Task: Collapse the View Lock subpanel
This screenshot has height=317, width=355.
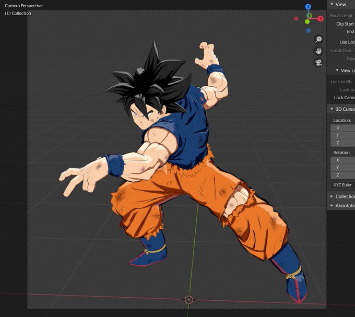Action: click(337, 70)
